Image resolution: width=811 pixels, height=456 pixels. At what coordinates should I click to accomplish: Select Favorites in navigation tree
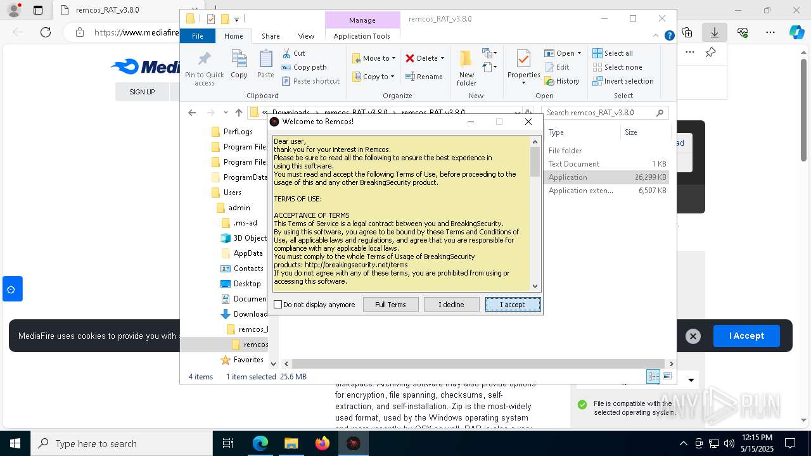click(x=248, y=360)
